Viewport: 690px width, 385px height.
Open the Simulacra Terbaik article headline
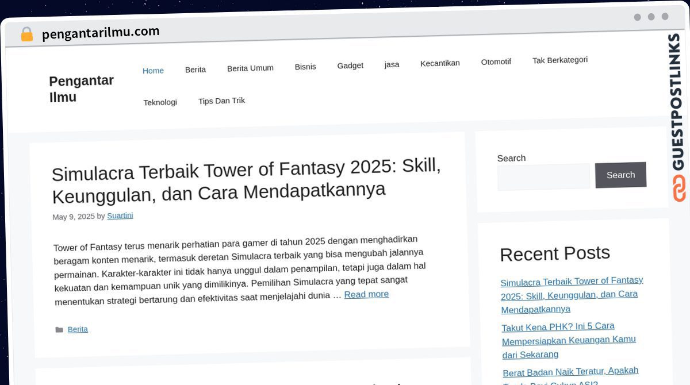click(x=246, y=180)
